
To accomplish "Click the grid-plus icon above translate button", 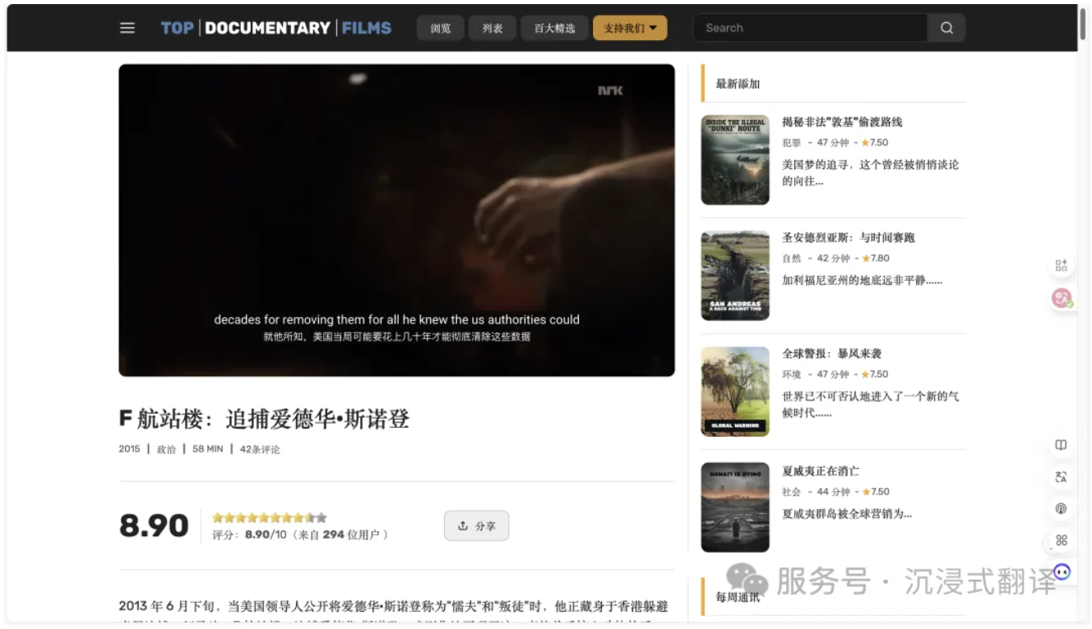I will [1062, 265].
